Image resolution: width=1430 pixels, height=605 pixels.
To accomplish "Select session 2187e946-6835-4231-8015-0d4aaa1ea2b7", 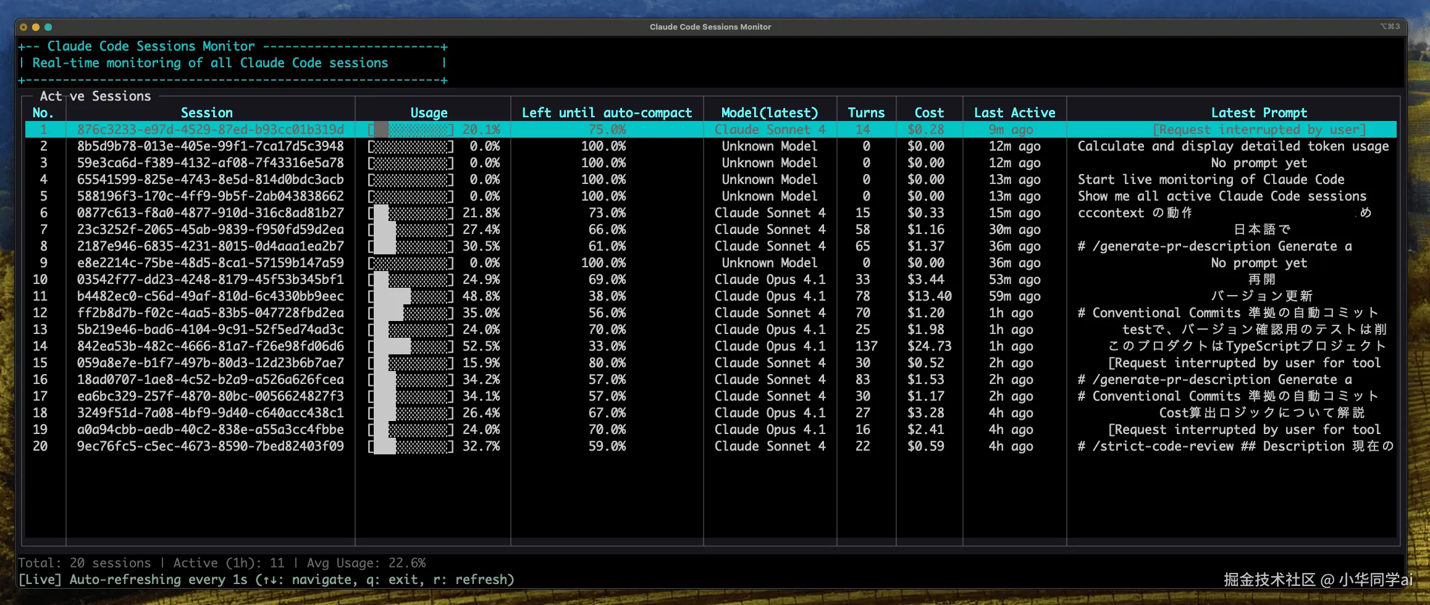I will tap(710, 246).
